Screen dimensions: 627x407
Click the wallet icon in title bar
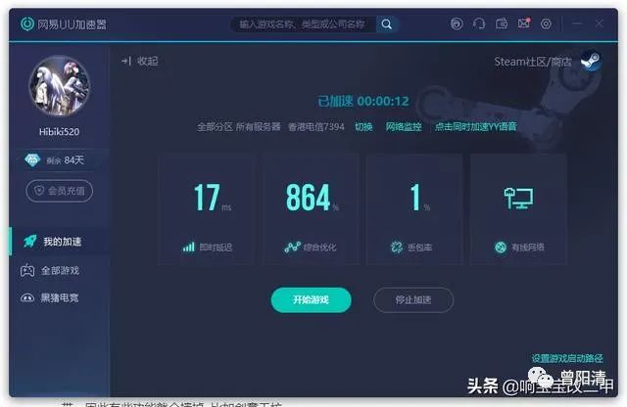pos(502,23)
